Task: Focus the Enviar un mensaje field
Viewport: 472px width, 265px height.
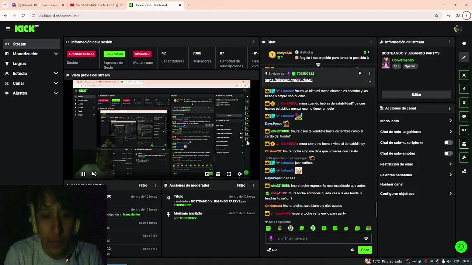Action: pyautogui.click(x=318, y=238)
